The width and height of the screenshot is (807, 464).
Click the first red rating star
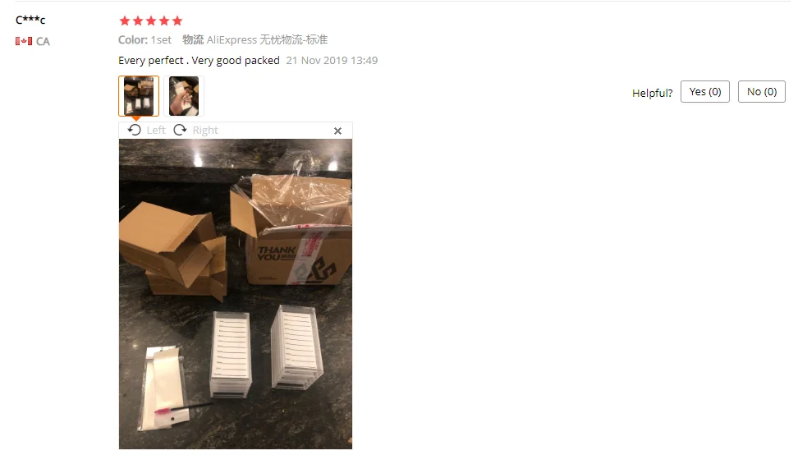(125, 21)
